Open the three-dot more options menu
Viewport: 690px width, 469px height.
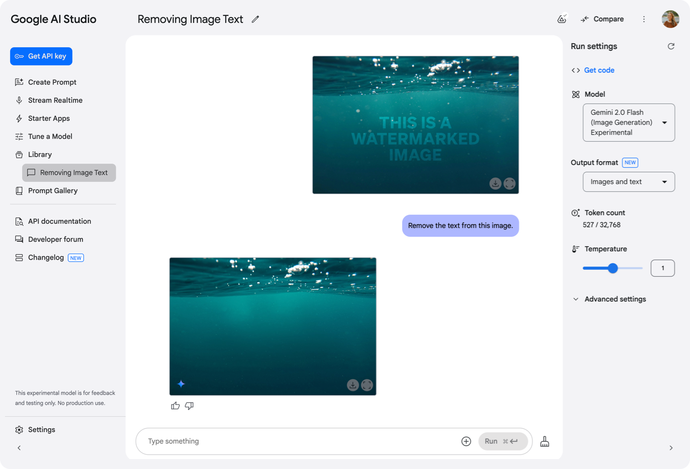click(644, 19)
